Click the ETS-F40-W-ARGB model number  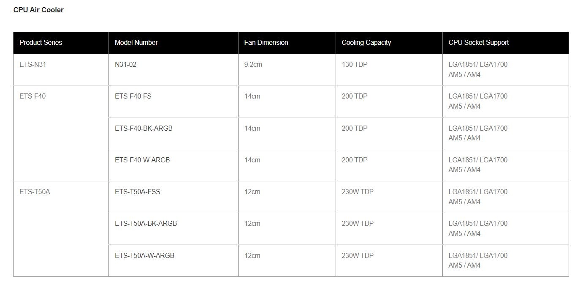142,160
